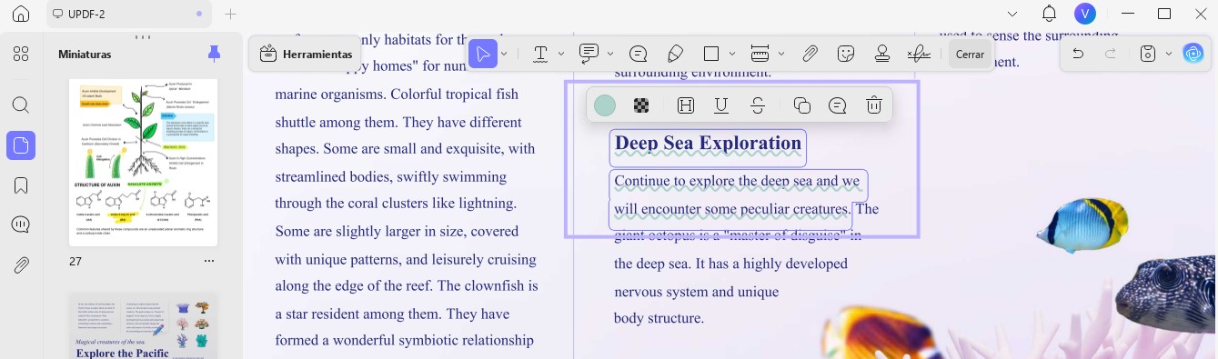The image size is (1218, 359).
Task: Expand the shape tool dropdown
Action: point(732,54)
